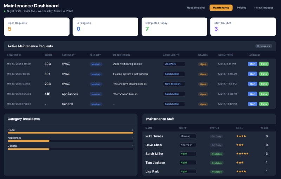
Task: Open Dave Chen Afternoon shift dropdown
Action: (188, 145)
